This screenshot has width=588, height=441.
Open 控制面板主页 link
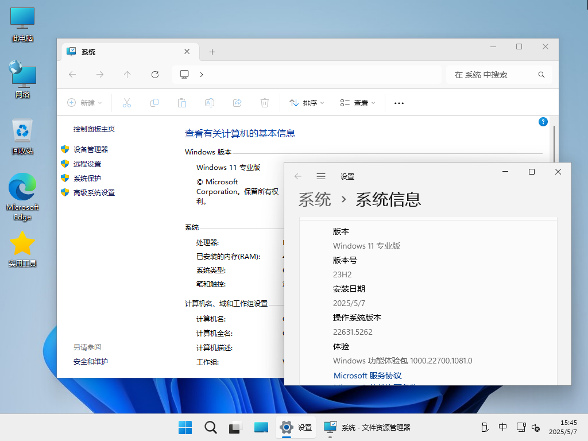(94, 129)
